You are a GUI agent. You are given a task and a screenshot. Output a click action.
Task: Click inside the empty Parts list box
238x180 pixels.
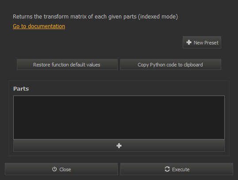[x=119, y=118]
